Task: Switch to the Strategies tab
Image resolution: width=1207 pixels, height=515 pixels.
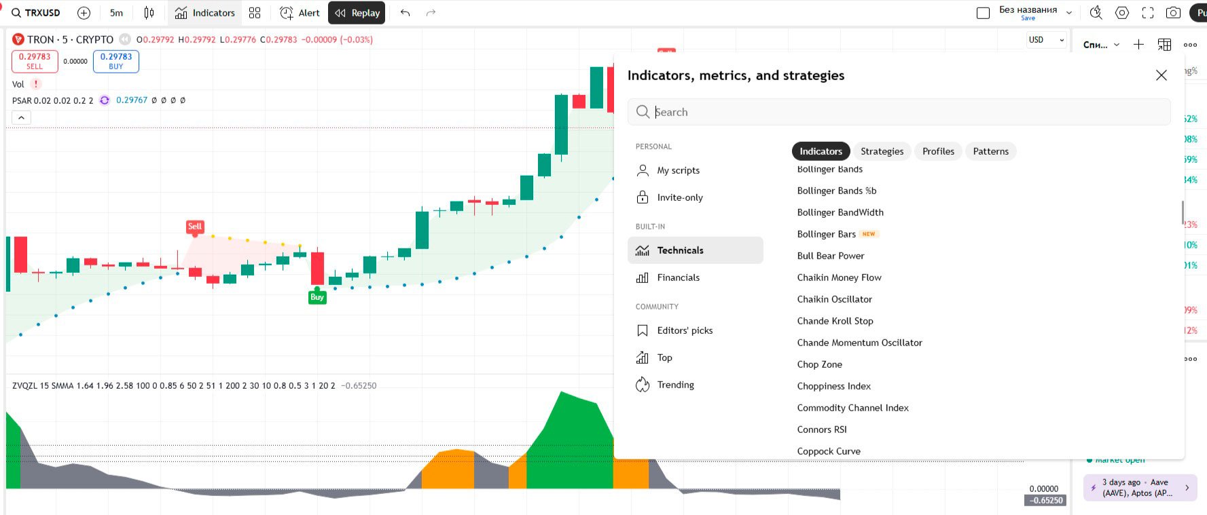Action: pos(882,151)
